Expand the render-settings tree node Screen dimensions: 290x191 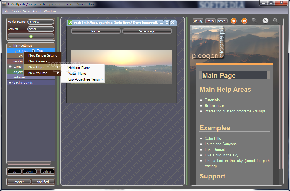coord(10,61)
